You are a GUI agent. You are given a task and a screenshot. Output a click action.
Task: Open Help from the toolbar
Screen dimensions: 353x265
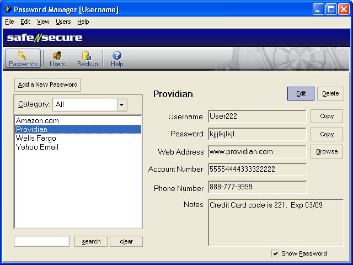click(117, 59)
